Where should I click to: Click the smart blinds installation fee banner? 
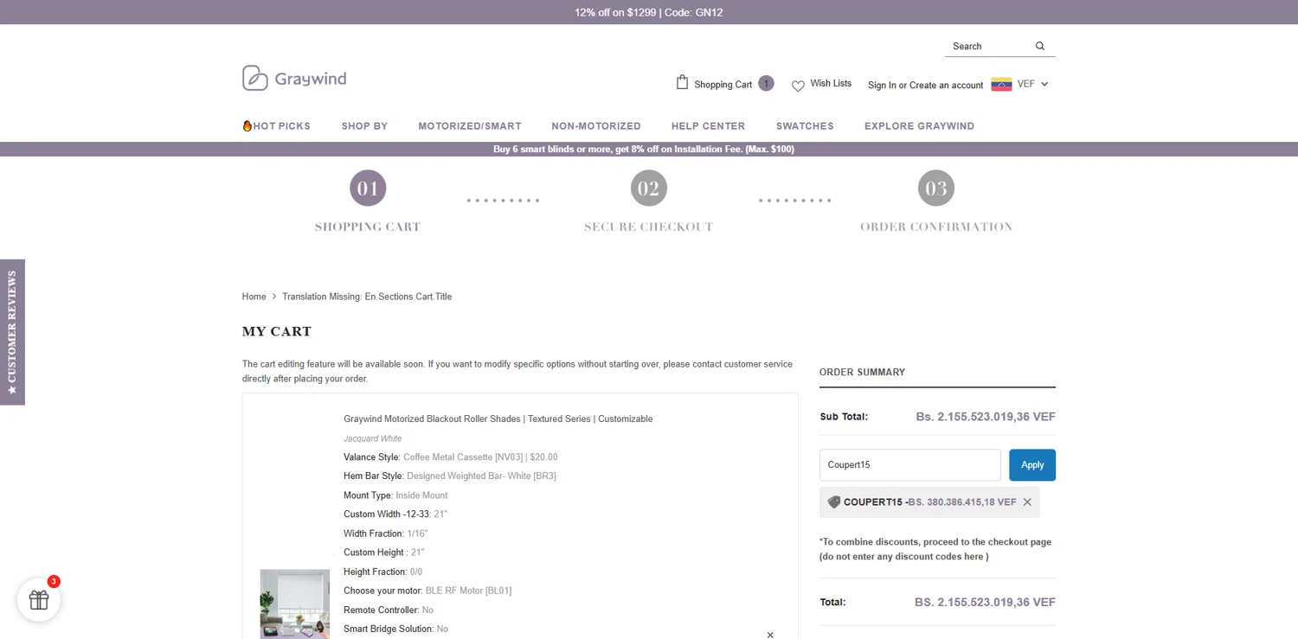pyautogui.click(x=644, y=150)
